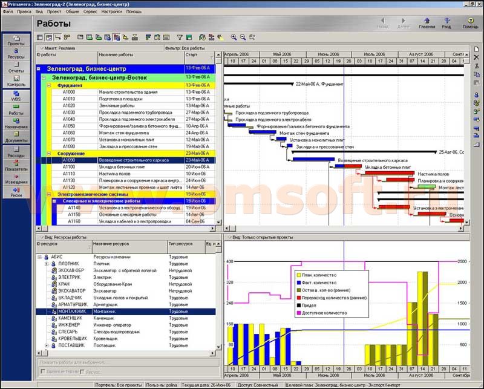Click the blue Возведение строительного каркаса Gantt bar
This screenshot has height=389, width=484.
tap(313, 160)
